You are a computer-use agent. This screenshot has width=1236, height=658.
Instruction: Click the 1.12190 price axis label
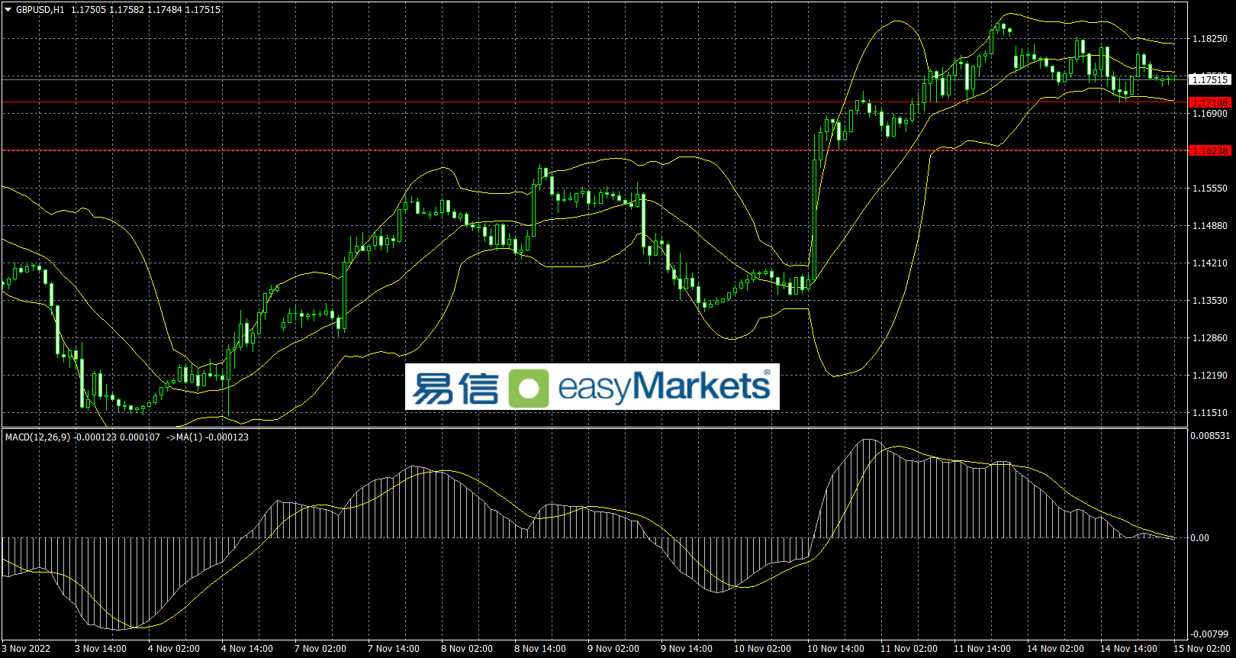1210,376
